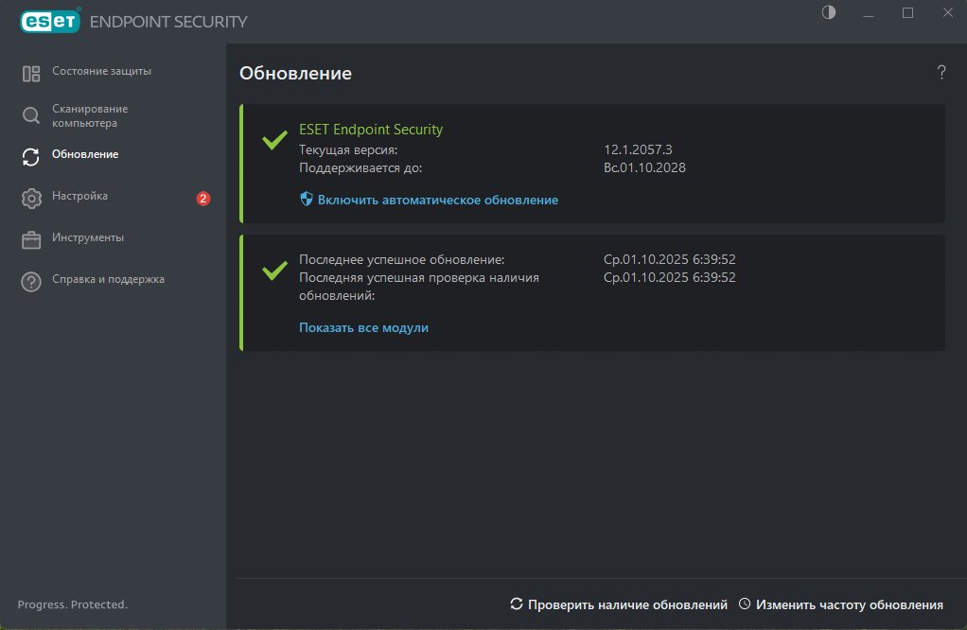The image size is (967, 630).
Task: Click red notification badge on Настройка
Action: [202, 199]
